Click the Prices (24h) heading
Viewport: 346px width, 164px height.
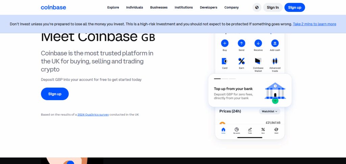click(230, 111)
